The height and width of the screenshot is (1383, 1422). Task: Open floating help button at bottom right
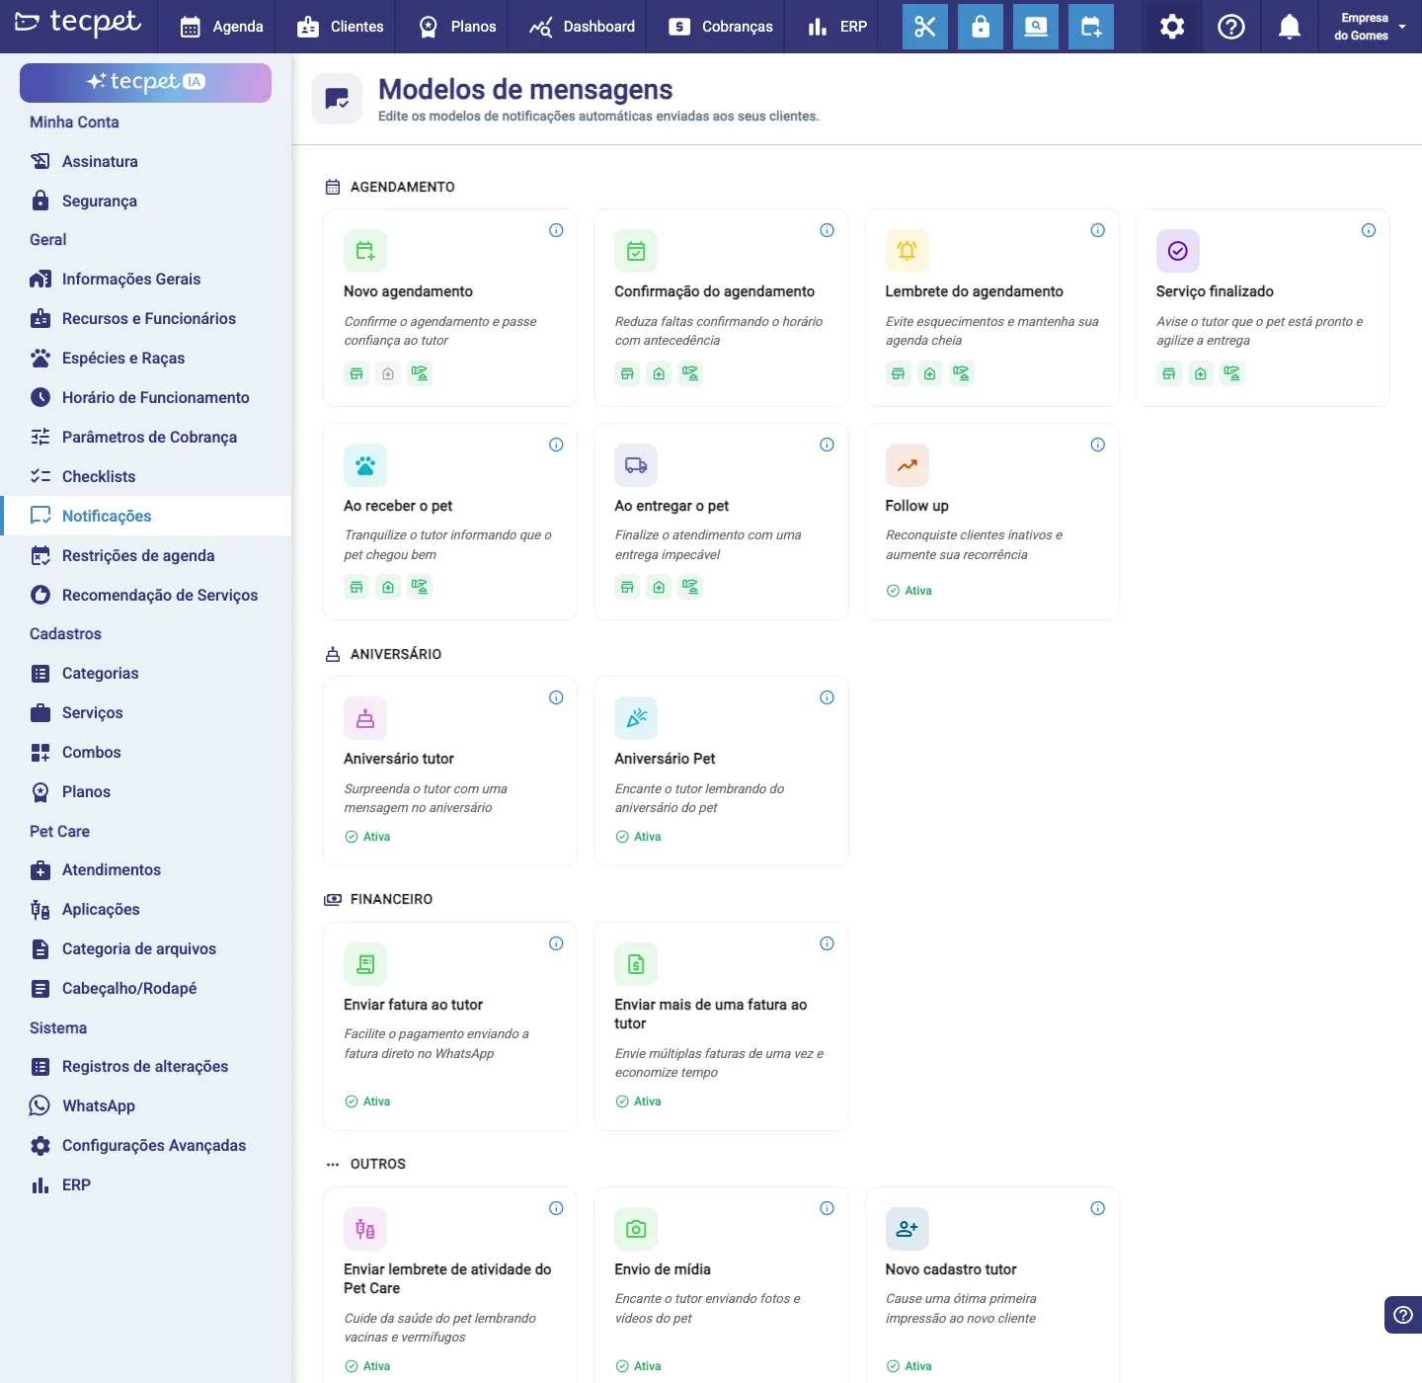pyautogui.click(x=1403, y=1315)
